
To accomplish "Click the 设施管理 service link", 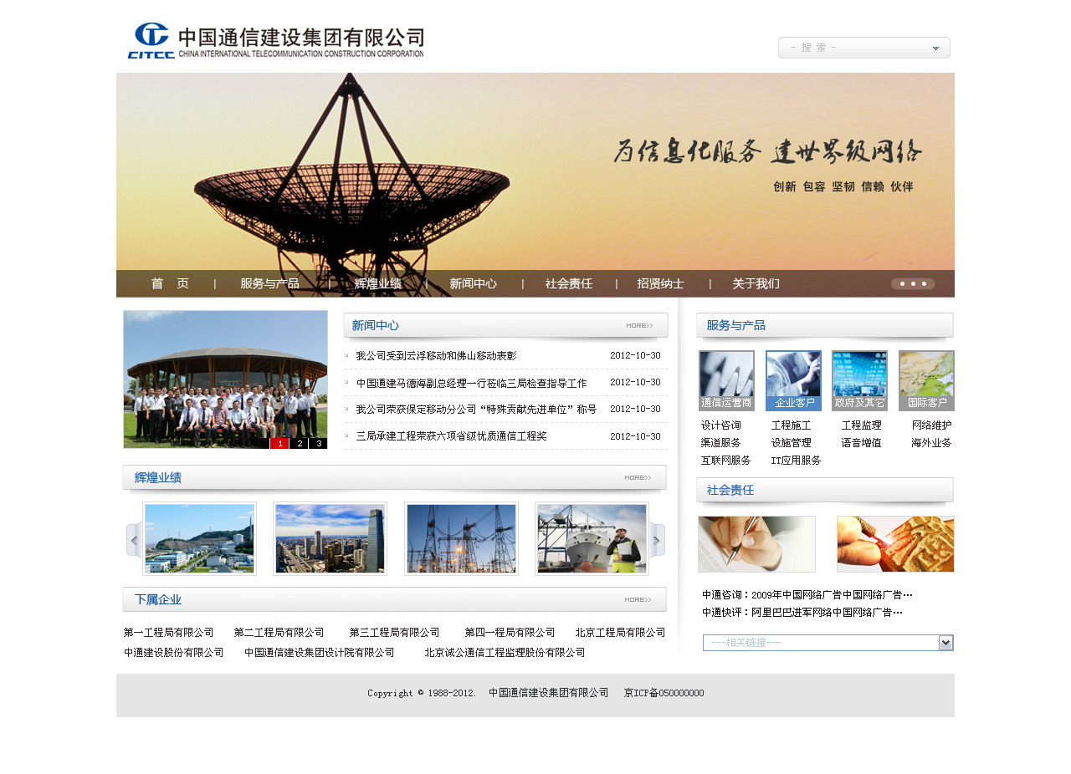I will [792, 443].
